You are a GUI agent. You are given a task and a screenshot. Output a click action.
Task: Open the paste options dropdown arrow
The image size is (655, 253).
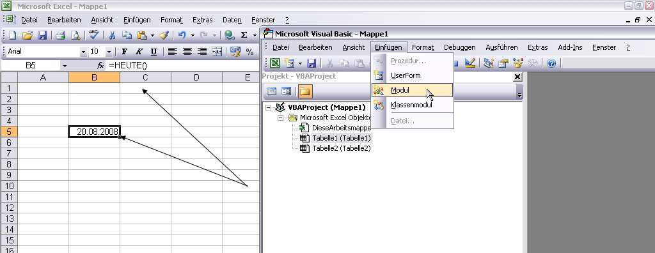[152, 36]
